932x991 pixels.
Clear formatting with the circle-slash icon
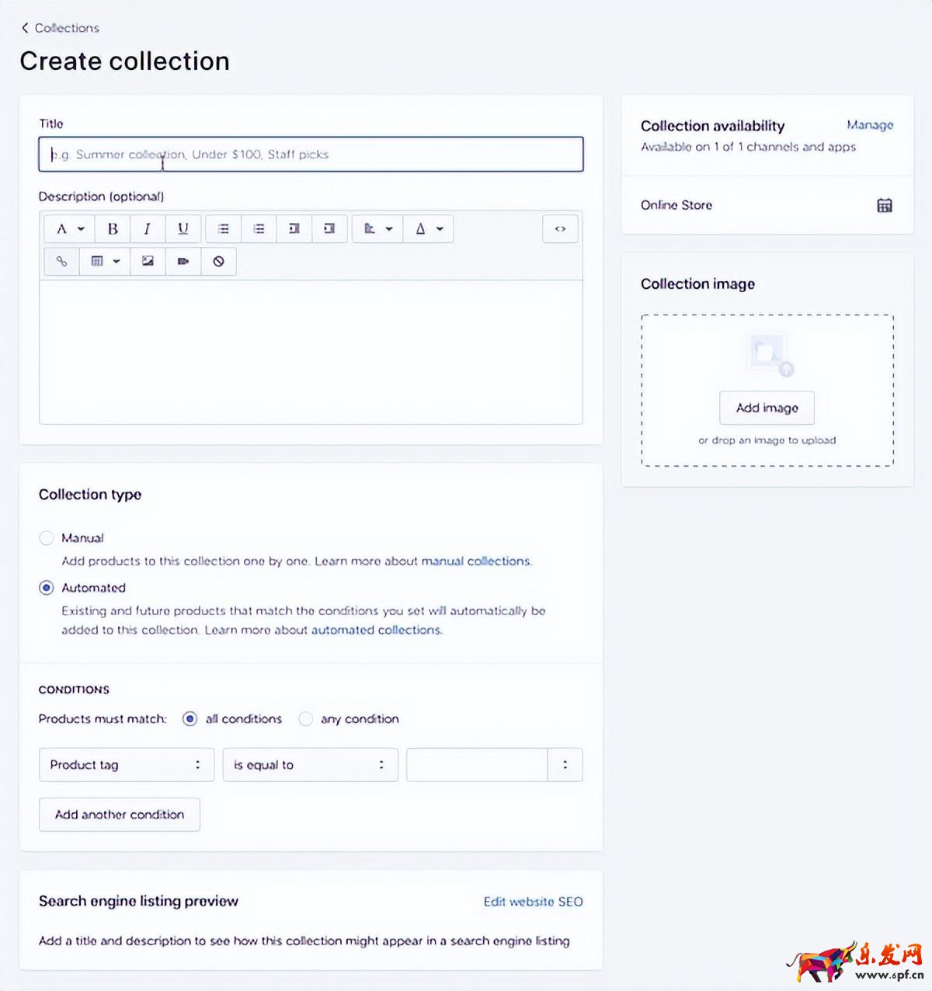(218, 262)
